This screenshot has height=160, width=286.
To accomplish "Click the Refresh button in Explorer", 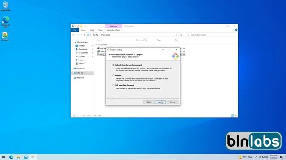I will coord(181,35).
